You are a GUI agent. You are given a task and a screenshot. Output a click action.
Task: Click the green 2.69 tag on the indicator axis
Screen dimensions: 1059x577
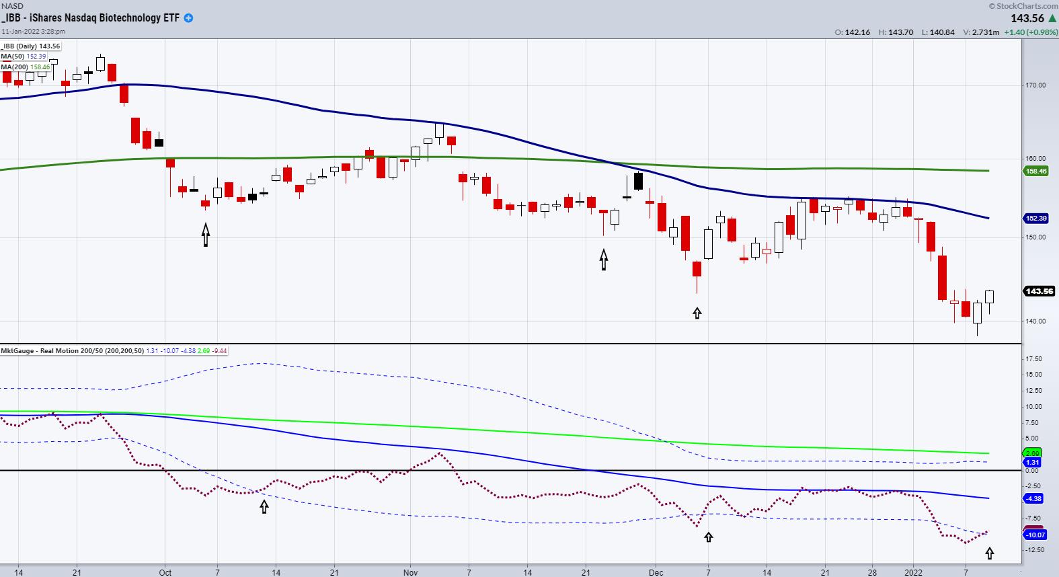[1032, 453]
